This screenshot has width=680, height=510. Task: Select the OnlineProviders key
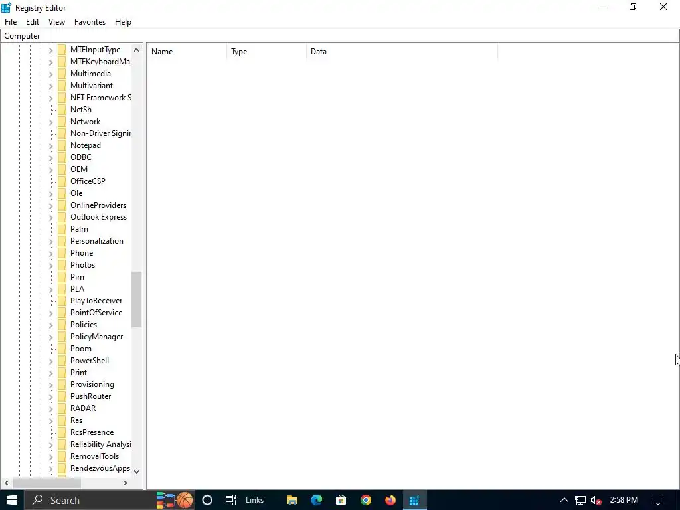click(x=98, y=205)
